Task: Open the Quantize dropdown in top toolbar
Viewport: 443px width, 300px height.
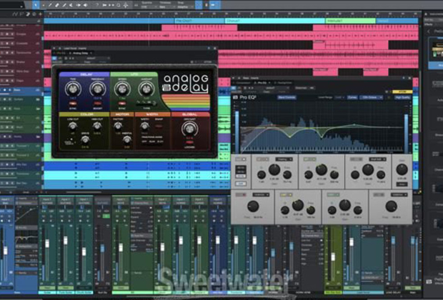Action: point(148,5)
